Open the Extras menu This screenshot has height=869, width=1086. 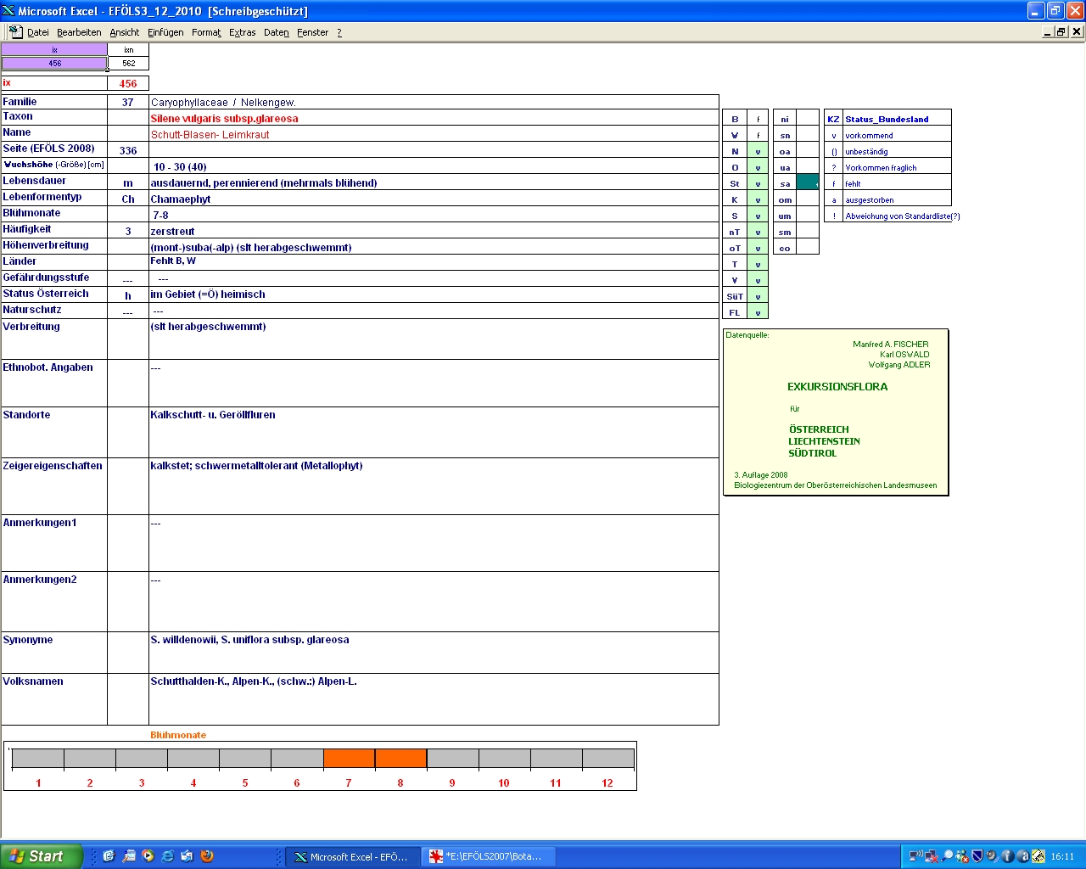243,32
